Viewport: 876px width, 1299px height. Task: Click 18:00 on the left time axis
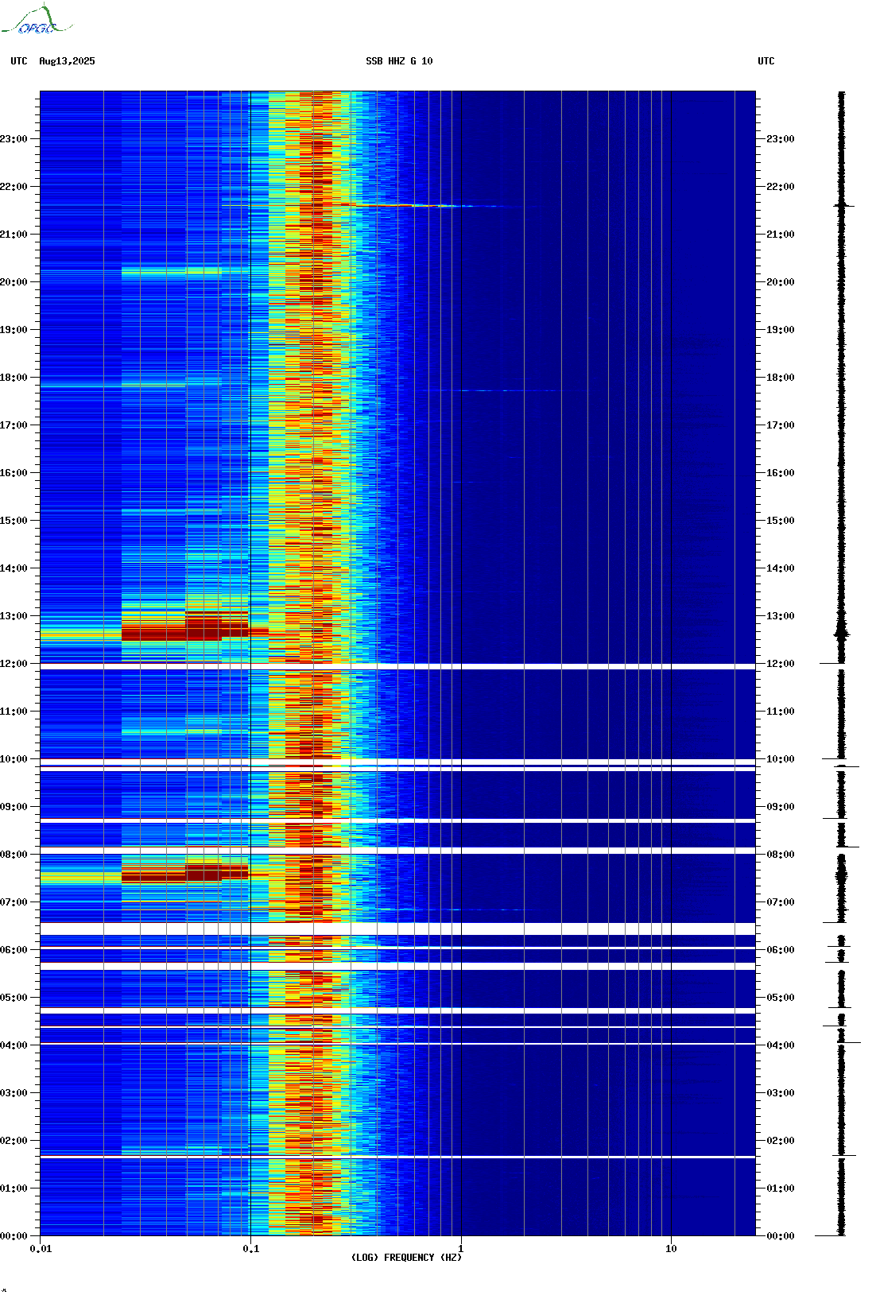pos(14,378)
